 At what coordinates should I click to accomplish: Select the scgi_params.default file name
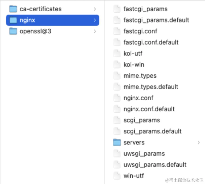pyautogui.click(x=153, y=131)
